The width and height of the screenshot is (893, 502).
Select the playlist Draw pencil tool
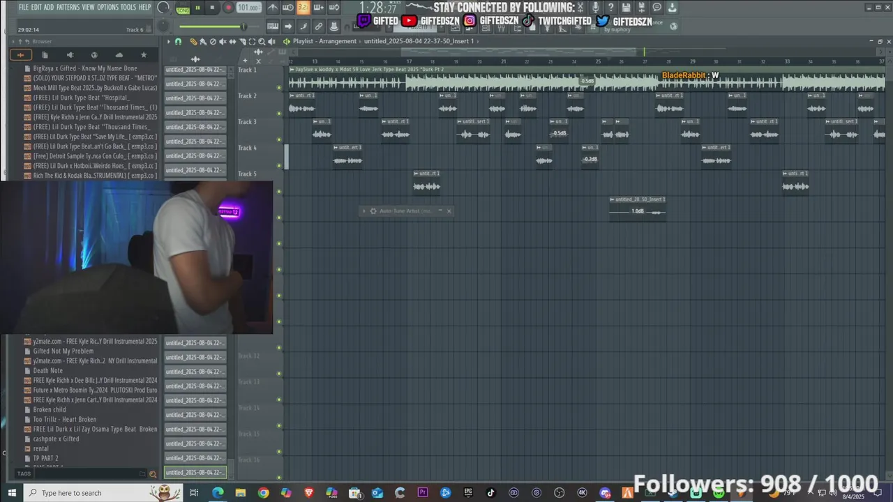(x=193, y=41)
